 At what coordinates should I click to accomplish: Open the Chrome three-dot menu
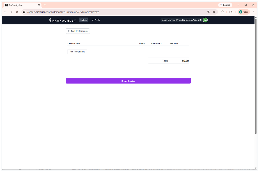coord(253,12)
